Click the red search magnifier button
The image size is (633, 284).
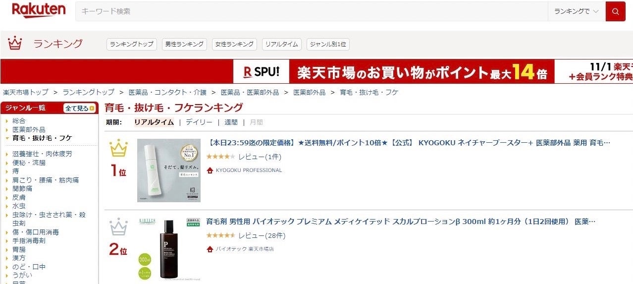coord(615,11)
